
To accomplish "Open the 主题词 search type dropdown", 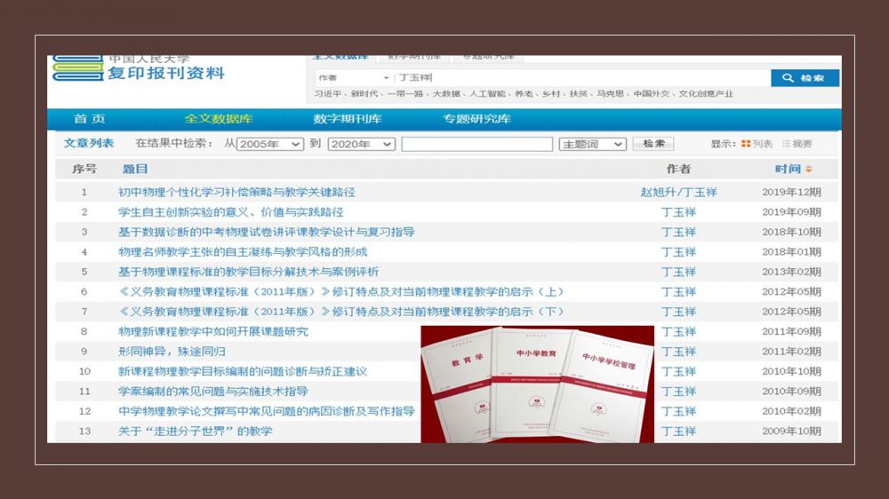I will (593, 144).
